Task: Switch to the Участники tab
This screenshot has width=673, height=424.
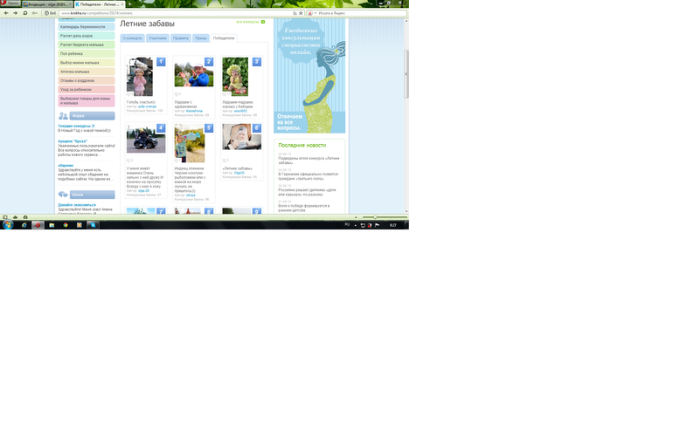Action: [157, 38]
